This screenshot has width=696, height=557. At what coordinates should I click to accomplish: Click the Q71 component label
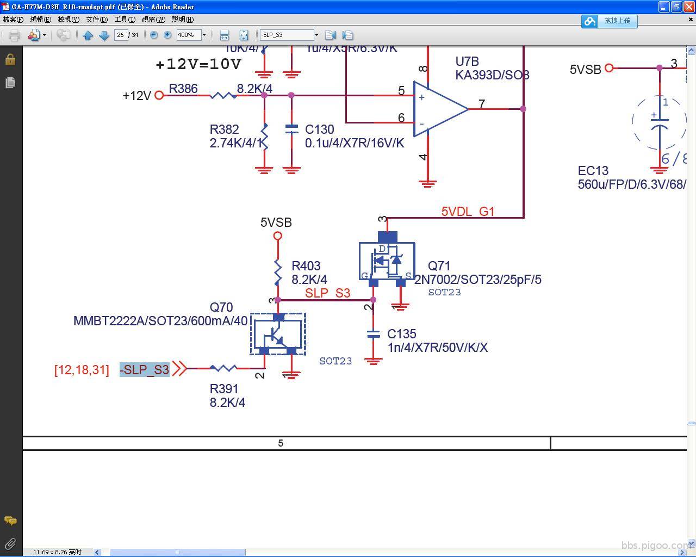439,266
